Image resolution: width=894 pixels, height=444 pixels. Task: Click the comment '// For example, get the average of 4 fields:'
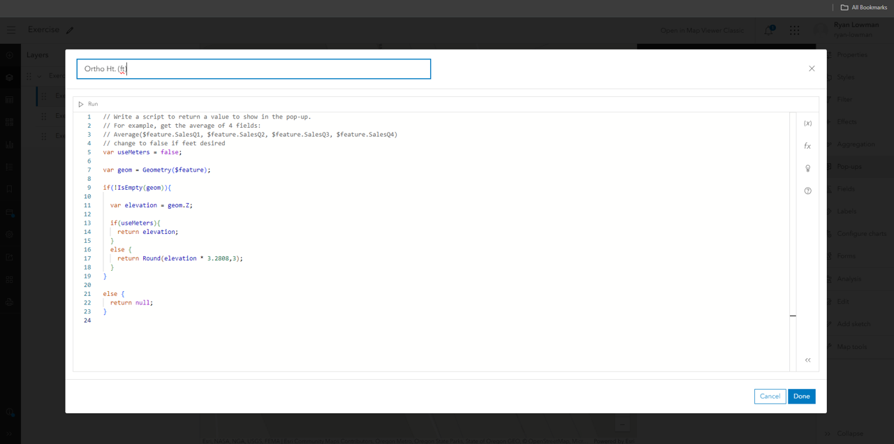click(x=182, y=126)
